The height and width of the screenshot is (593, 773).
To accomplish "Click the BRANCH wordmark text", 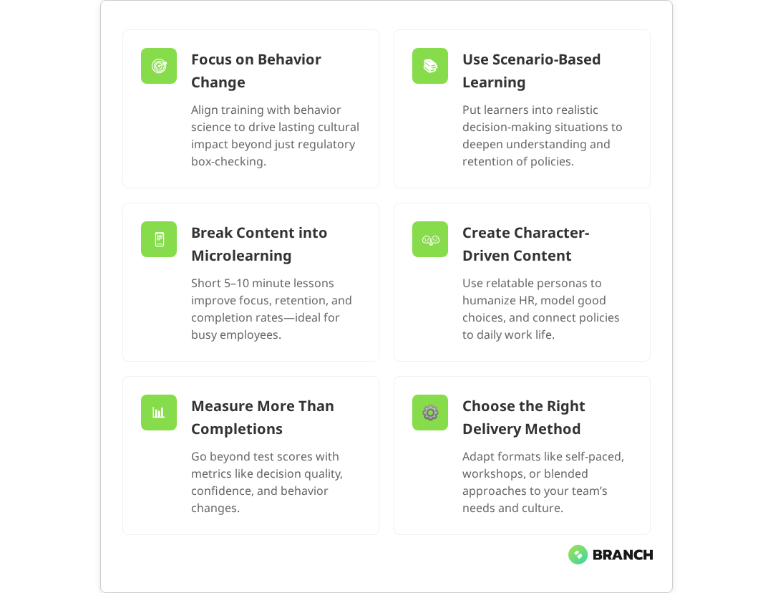I will pos(623,554).
